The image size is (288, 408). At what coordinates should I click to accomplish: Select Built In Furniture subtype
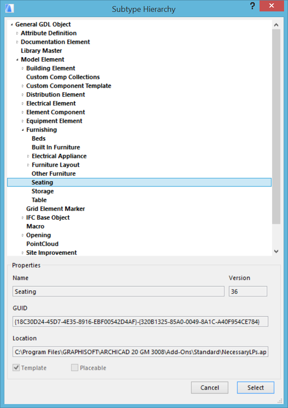(56, 147)
